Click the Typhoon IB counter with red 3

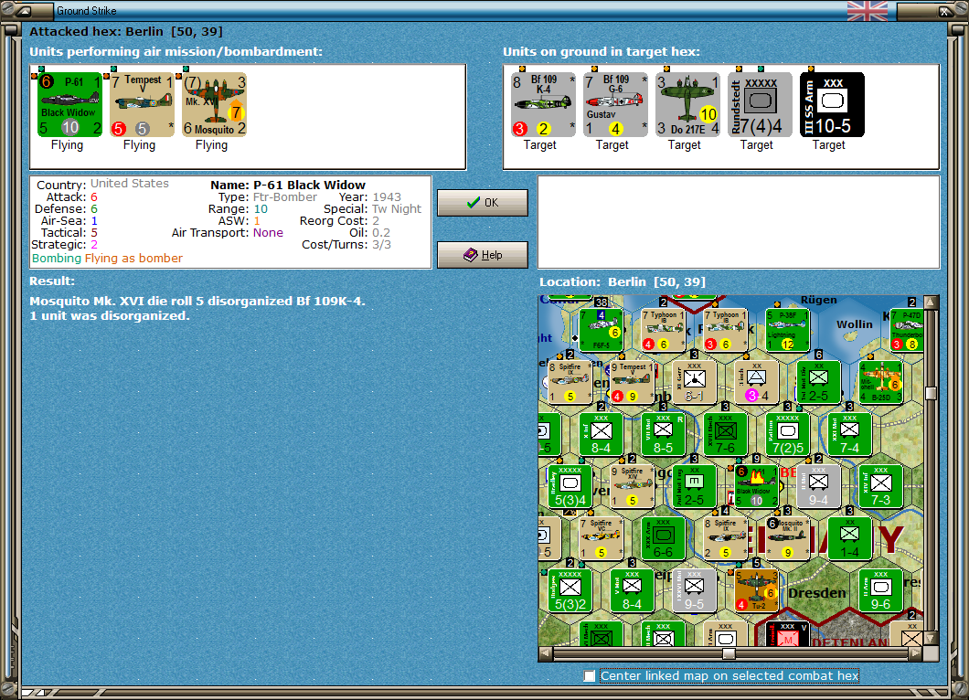[726, 329]
